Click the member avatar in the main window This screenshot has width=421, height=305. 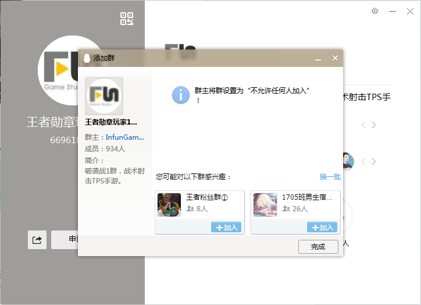coord(348,161)
